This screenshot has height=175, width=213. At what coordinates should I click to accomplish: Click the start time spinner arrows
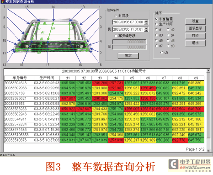tap(146, 22)
